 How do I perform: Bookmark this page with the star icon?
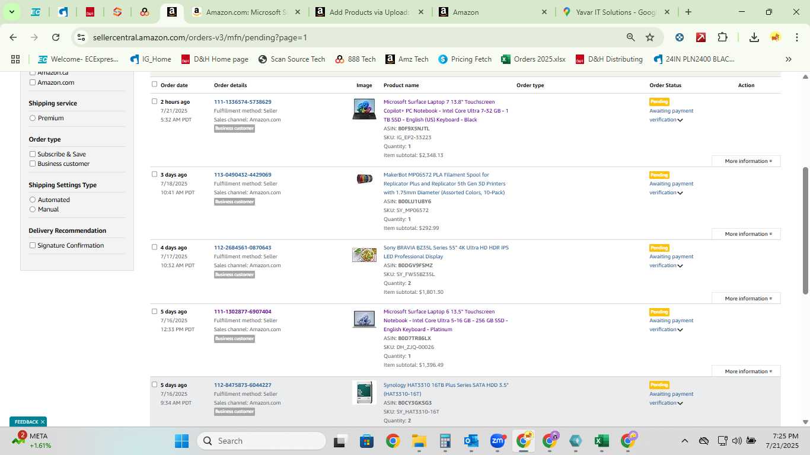650,37
